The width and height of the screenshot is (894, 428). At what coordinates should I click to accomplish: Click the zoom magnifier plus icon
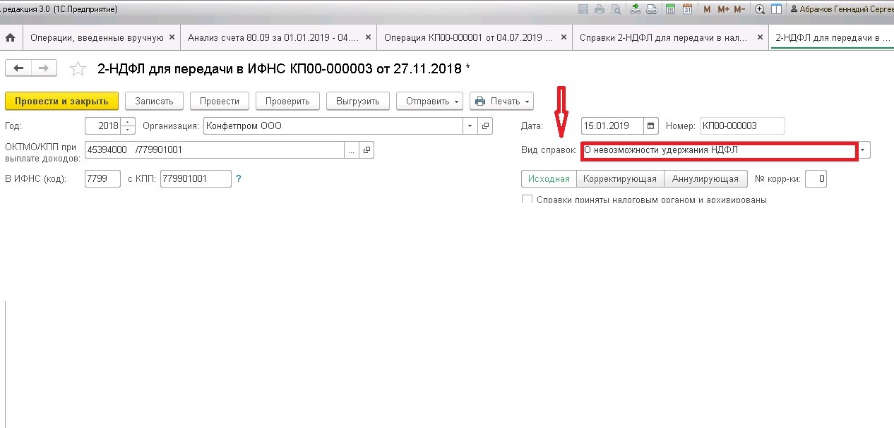[760, 9]
